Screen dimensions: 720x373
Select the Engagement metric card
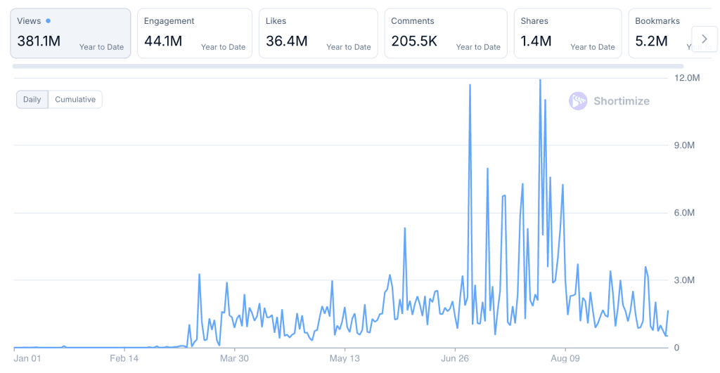click(194, 33)
